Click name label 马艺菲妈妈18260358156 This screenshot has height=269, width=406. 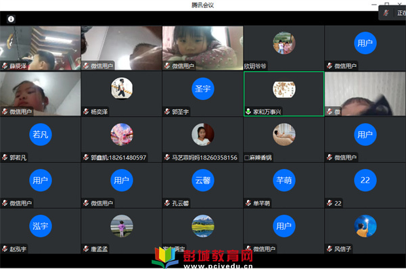(x=204, y=157)
